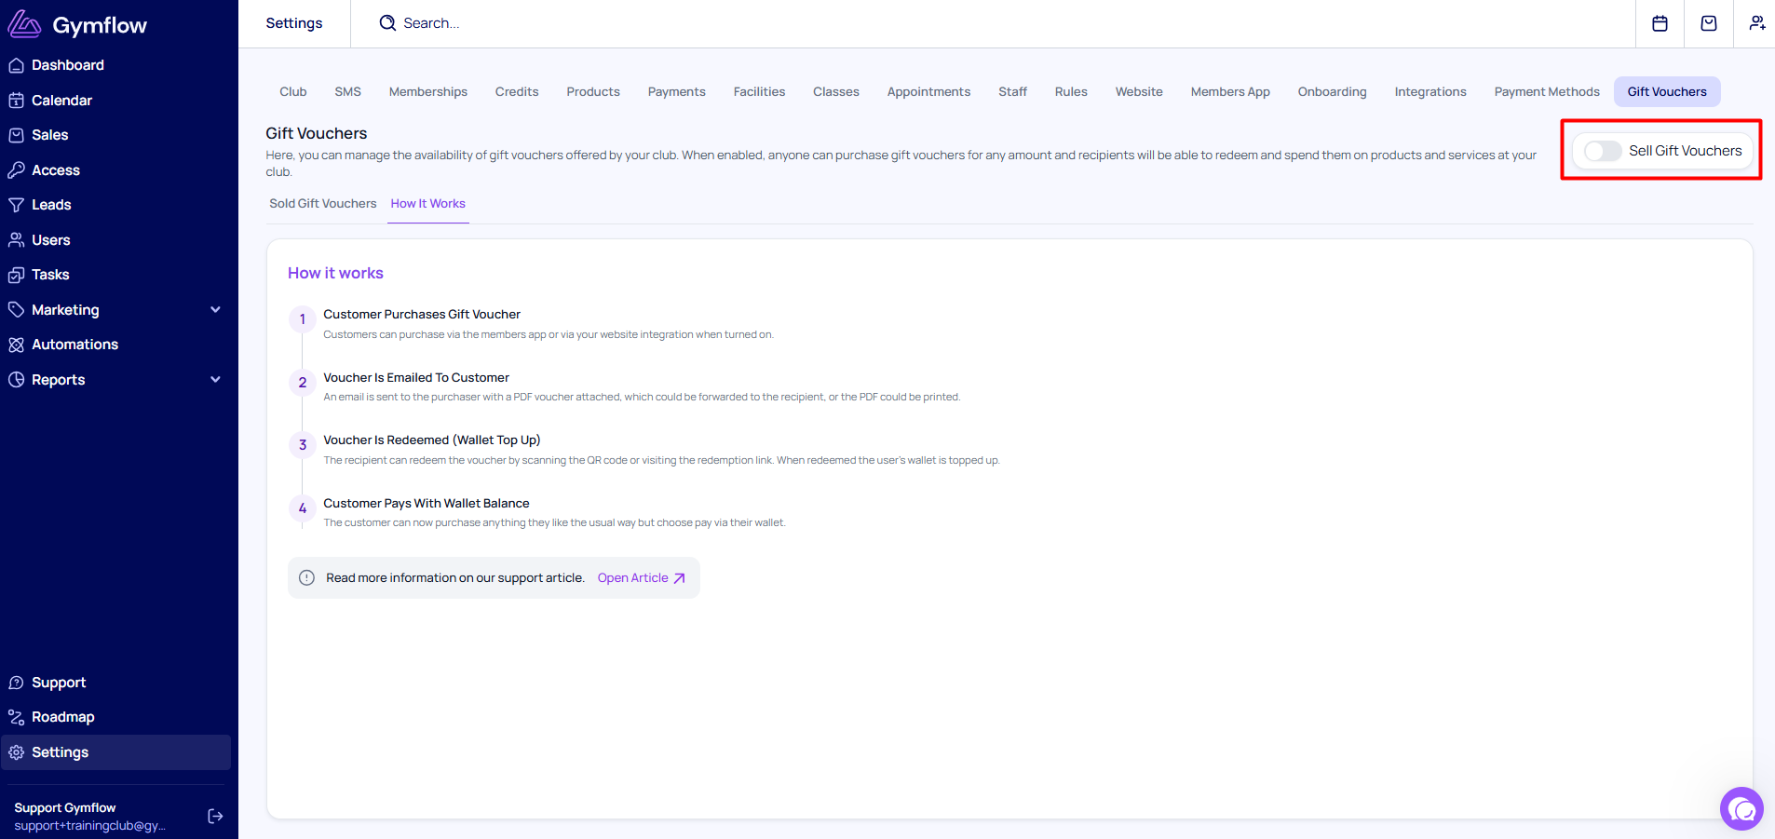Viewport: 1775px width, 839px height.
Task: Click the logout icon beside Support Gymflow
Action: coord(215,817)
